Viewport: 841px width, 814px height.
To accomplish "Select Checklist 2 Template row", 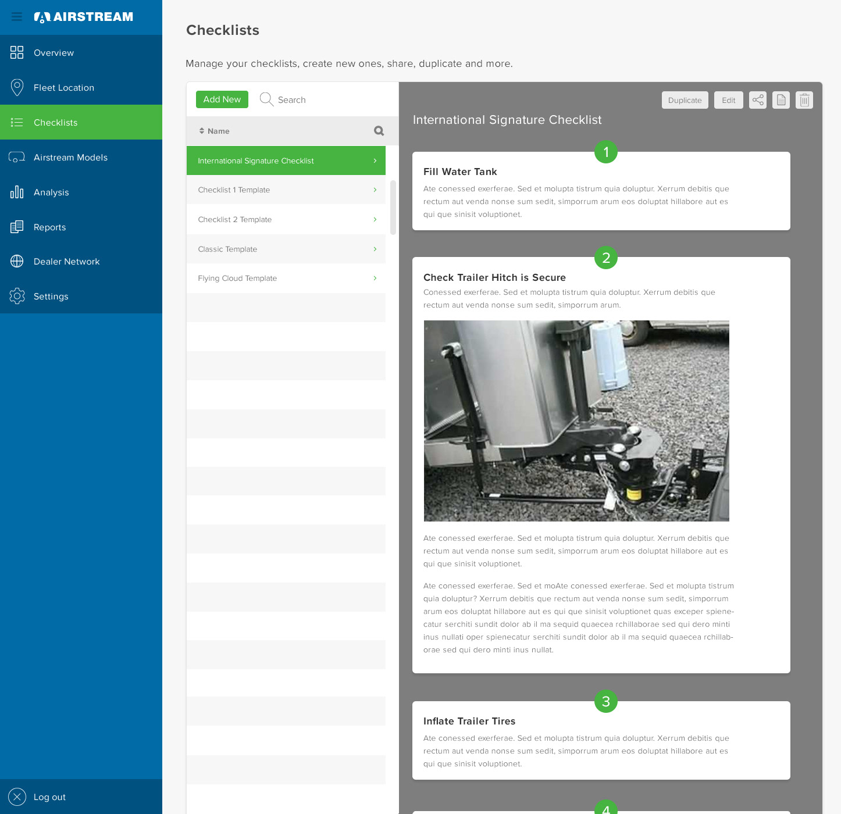I will coord(286,219).
